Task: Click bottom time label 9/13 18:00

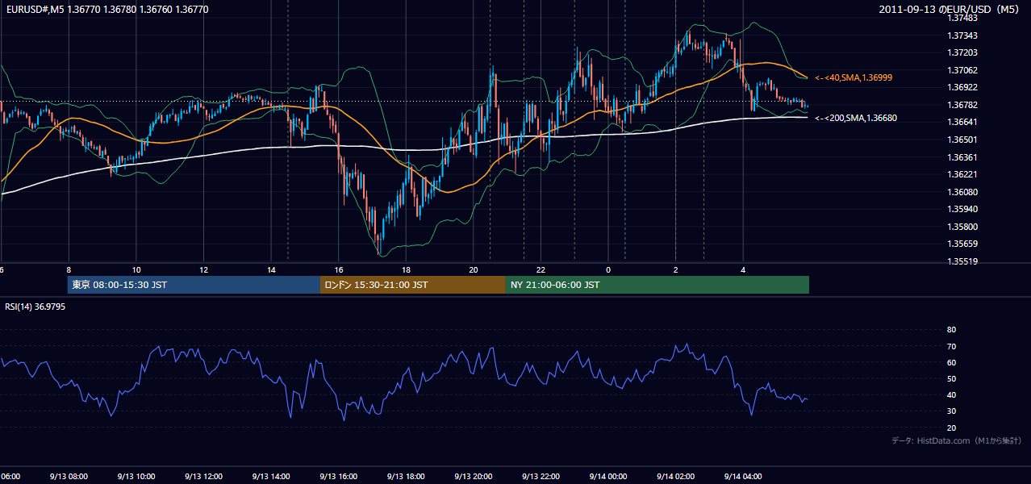Action: pos(406,477)
